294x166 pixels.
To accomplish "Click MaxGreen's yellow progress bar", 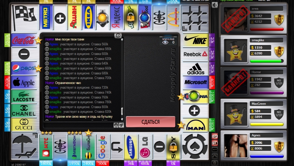I will coord(267,124).
